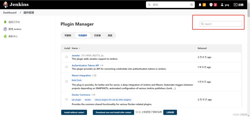Click the green arrow icon for 返回工作台
This screenshot has height=117, width=250.
pyautogui.click(x=5, y=22)
